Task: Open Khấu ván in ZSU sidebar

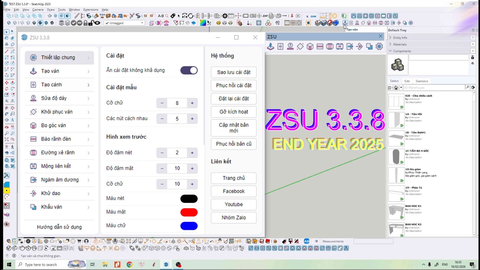Action: pyautogui.click(x=59, y=207)
